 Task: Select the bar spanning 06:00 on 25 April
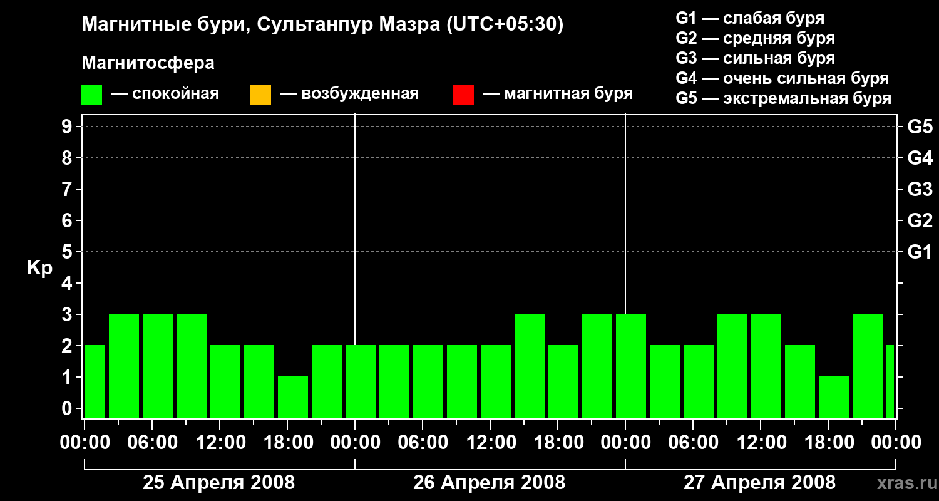[158, 366]
